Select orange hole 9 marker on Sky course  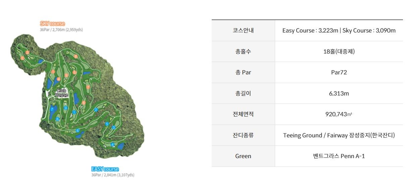tap(66, 75)
